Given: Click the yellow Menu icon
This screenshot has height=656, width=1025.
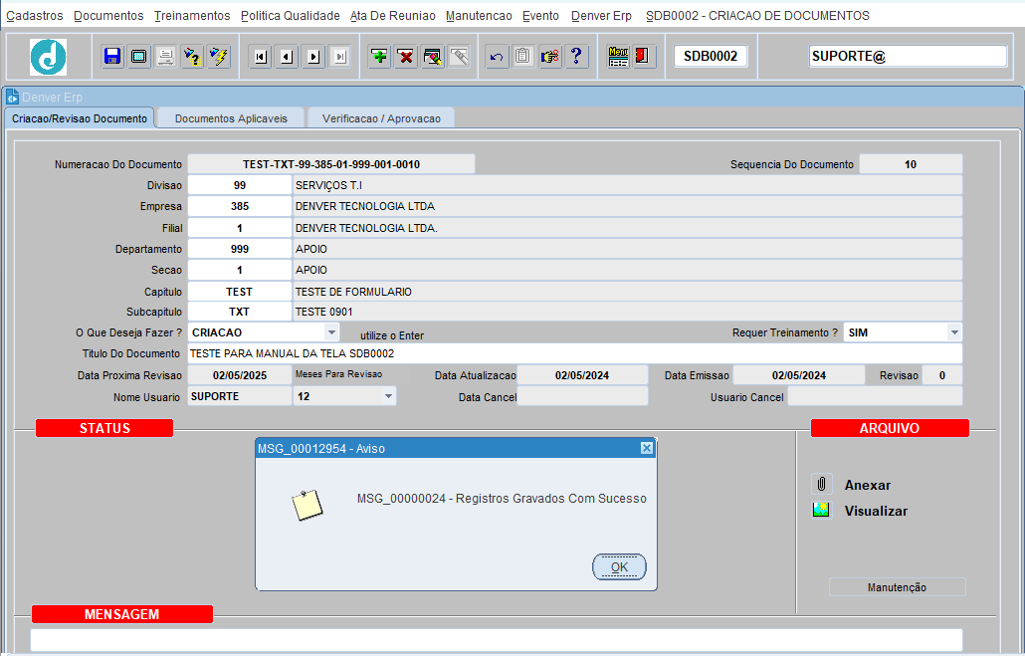Looking at the screenshot, I should [x=618, y=57].
